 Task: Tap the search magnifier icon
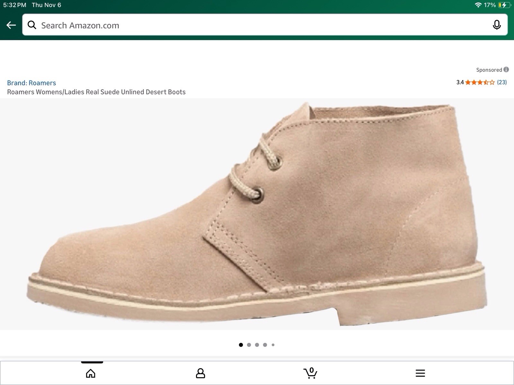[x=32, y=25]
